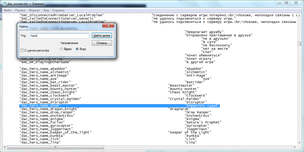The image size is (304, 152).
Task: Click the "dac_hero_name_keeper_of_the_light" key text
Action: [55, 132]
